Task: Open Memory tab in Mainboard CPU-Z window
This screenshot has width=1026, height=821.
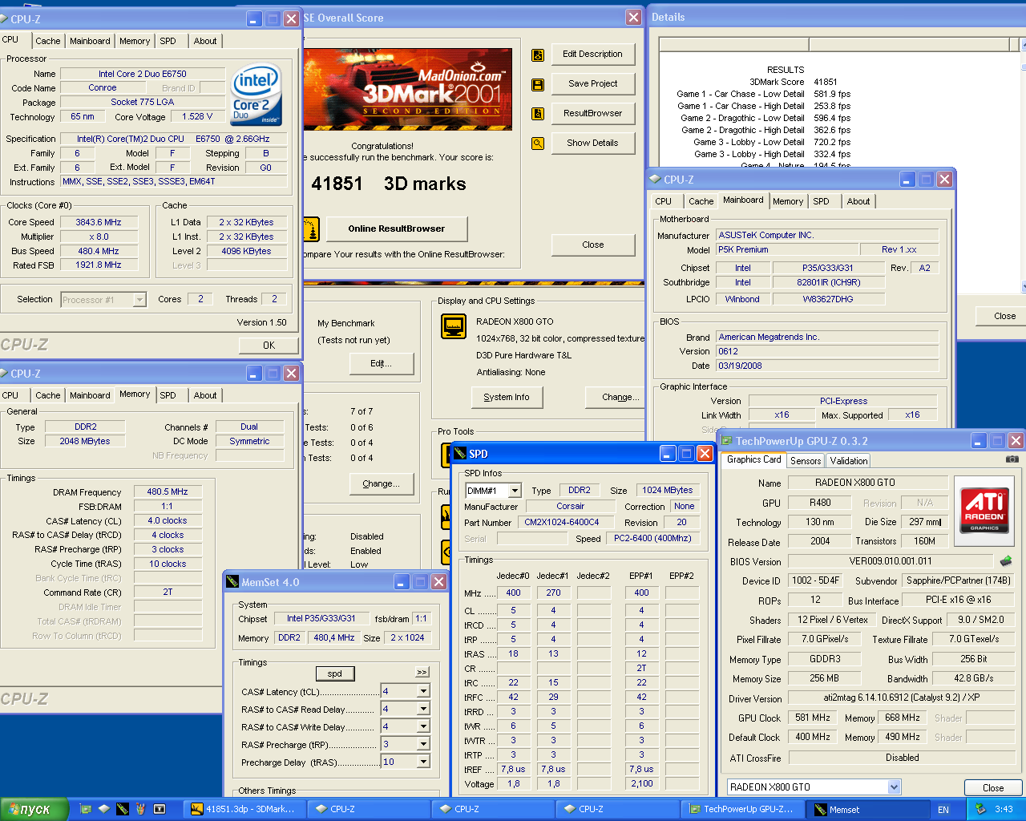Action: [788, 201]
